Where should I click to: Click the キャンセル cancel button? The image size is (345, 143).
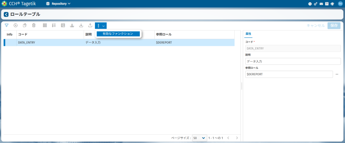click(x=316, y=25)
